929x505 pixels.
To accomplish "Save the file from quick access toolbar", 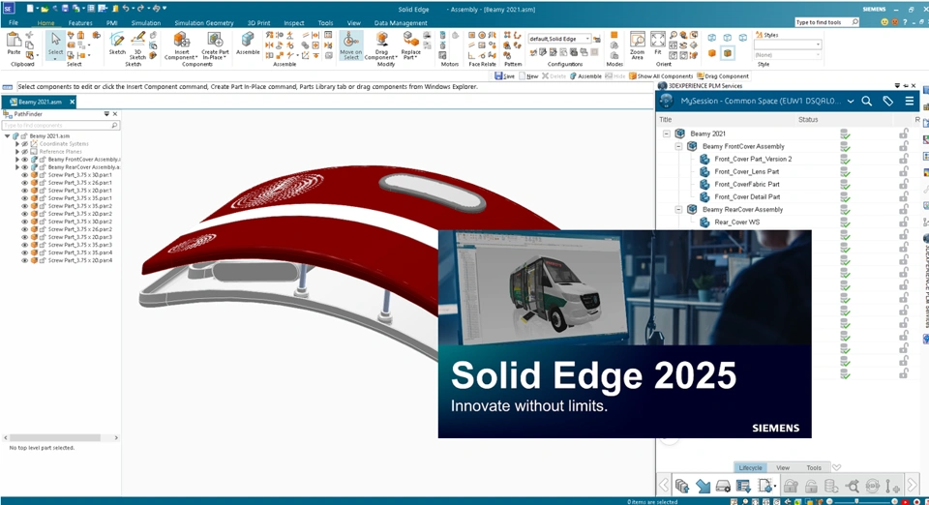I will point(65,9).
